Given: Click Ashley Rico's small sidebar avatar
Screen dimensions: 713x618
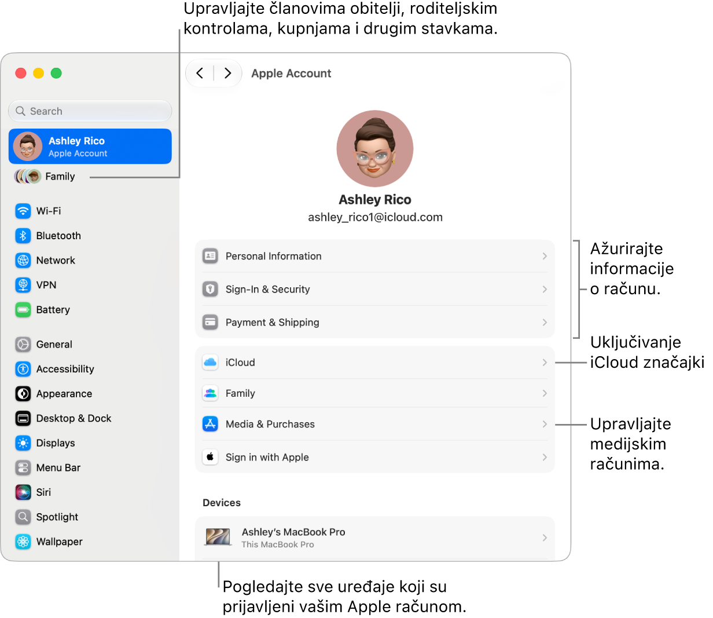Looking at the screenshot, I should [x=28, y=146].
